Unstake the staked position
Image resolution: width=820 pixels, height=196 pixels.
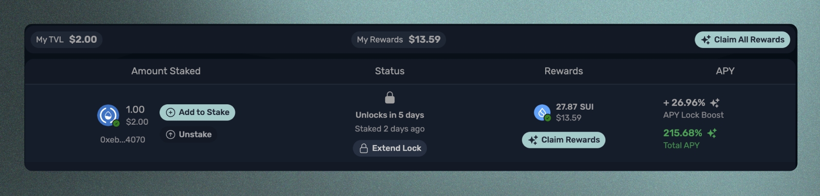(x=189, y=134)
